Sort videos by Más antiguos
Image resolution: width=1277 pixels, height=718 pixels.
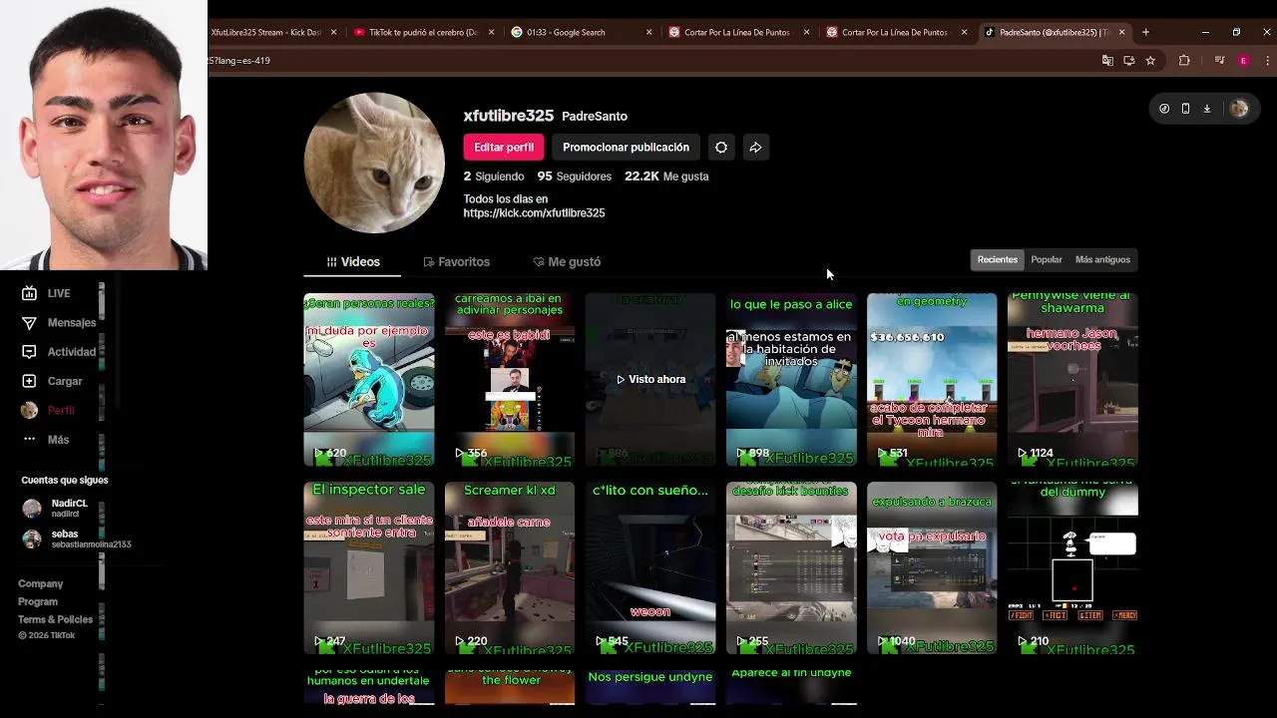click(1102, 259)
